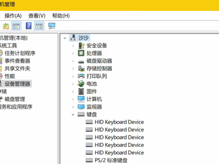Screen dimensions: 219x164
Task: Click the blue Help question mark icon
Action: (x=29, y=26)
